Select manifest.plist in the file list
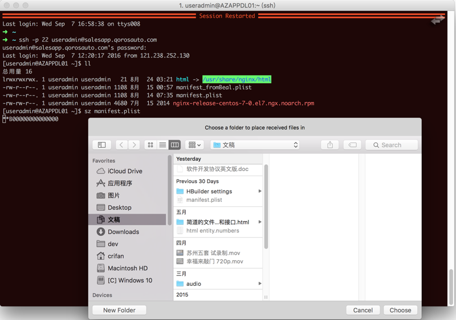456x320 pixels. [x=218, y=200]
